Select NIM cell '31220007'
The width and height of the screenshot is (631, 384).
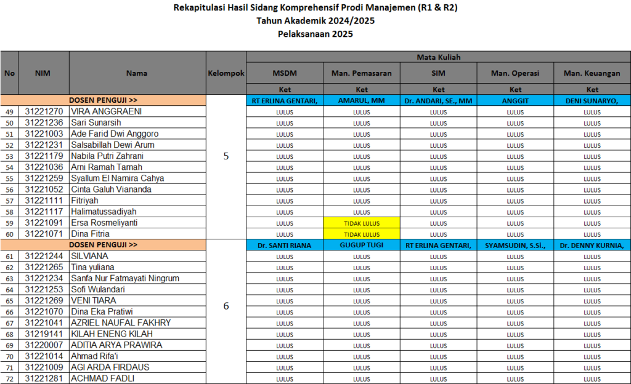click(x=44, y=345)
